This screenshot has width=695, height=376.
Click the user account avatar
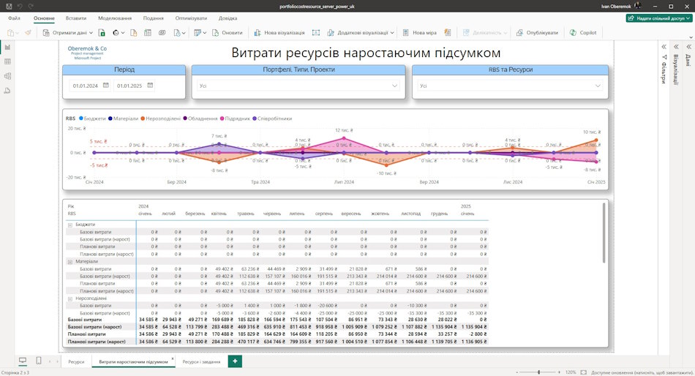[637, 6]
